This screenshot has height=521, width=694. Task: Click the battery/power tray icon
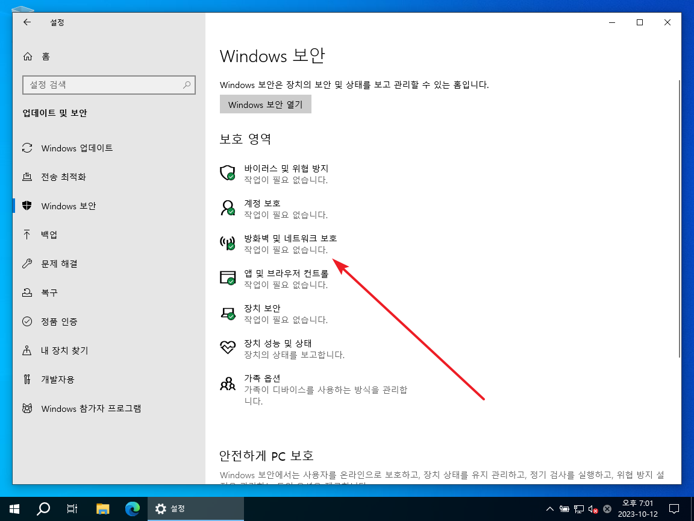564,509
